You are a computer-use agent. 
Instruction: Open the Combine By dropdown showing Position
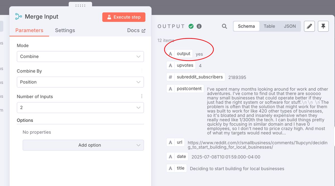click(80, 82)
